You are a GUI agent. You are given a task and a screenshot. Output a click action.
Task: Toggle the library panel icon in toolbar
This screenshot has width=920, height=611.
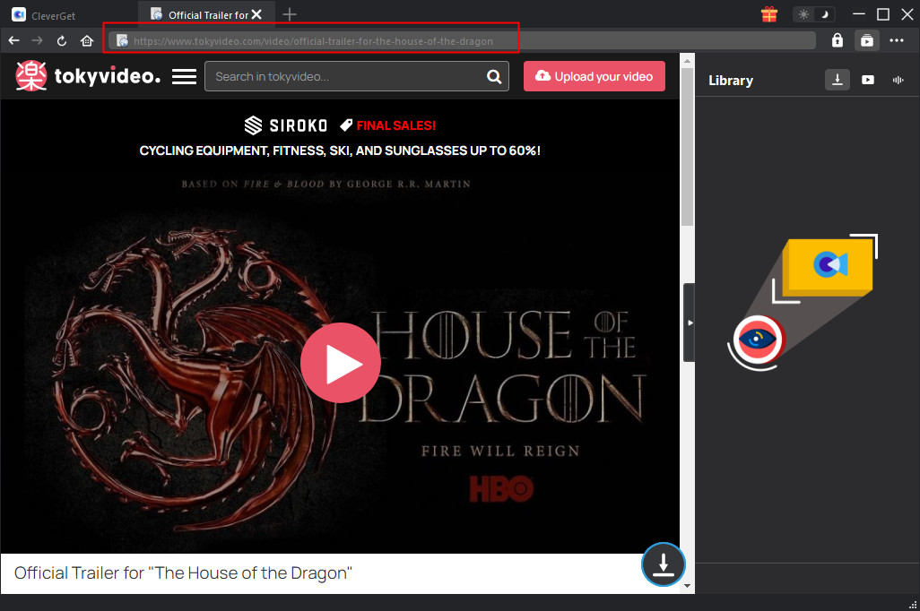point(866,40)
